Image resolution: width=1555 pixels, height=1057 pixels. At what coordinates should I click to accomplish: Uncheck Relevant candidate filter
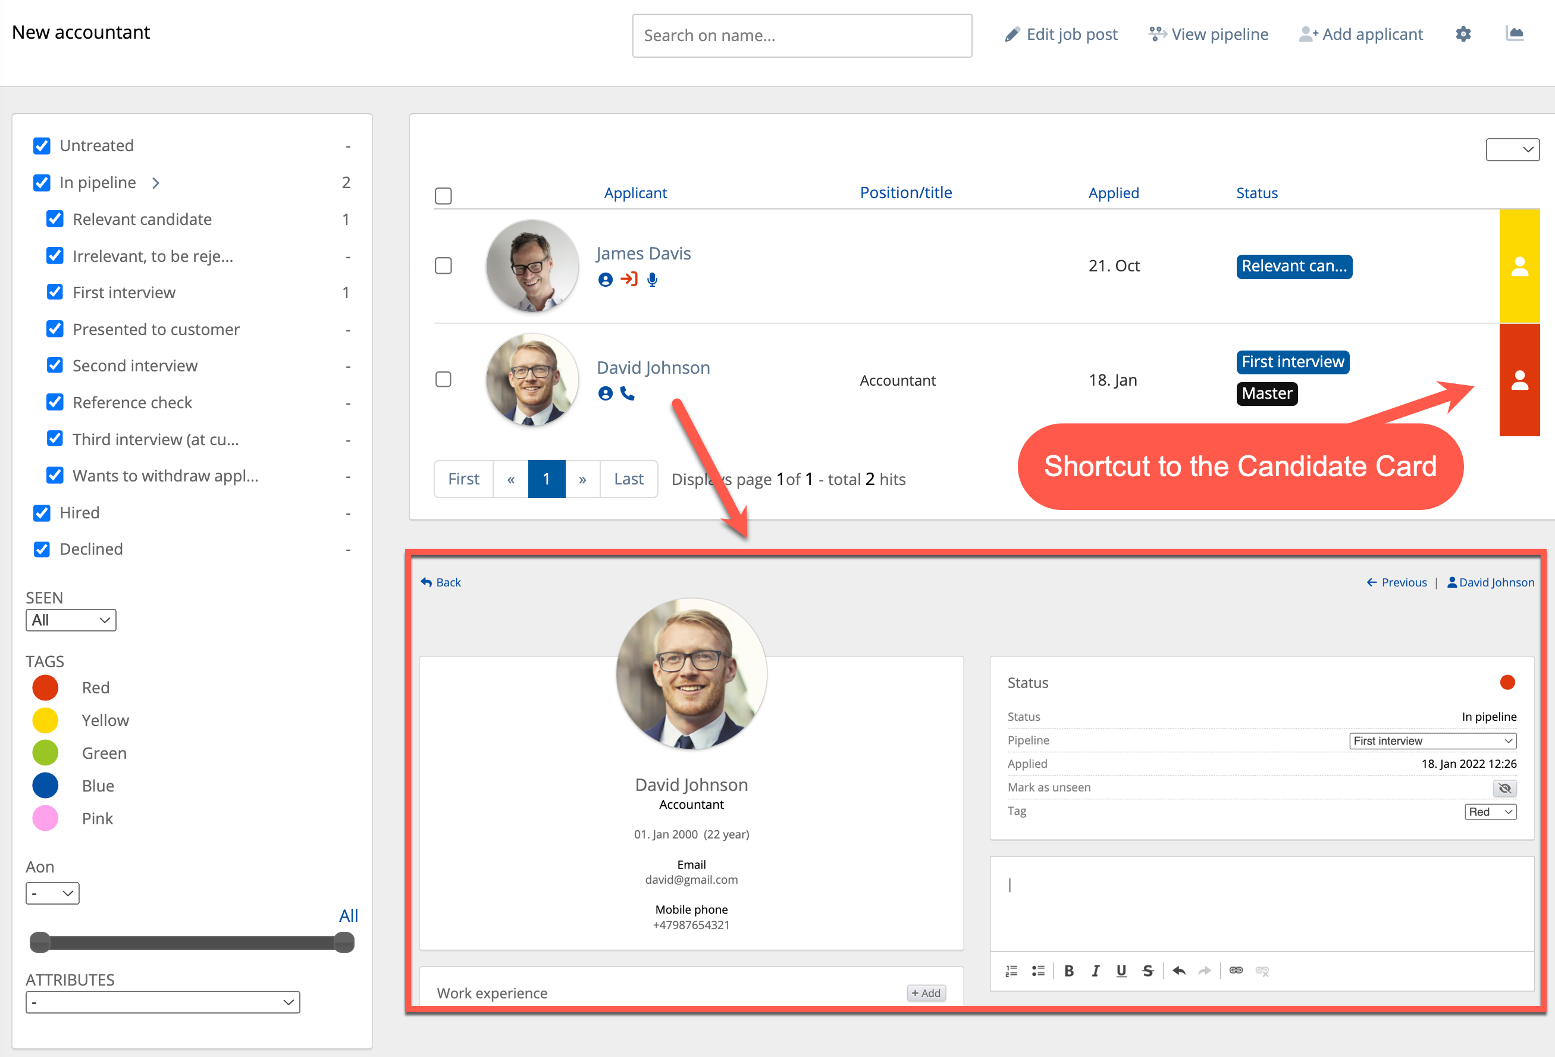tap(55, 219)
